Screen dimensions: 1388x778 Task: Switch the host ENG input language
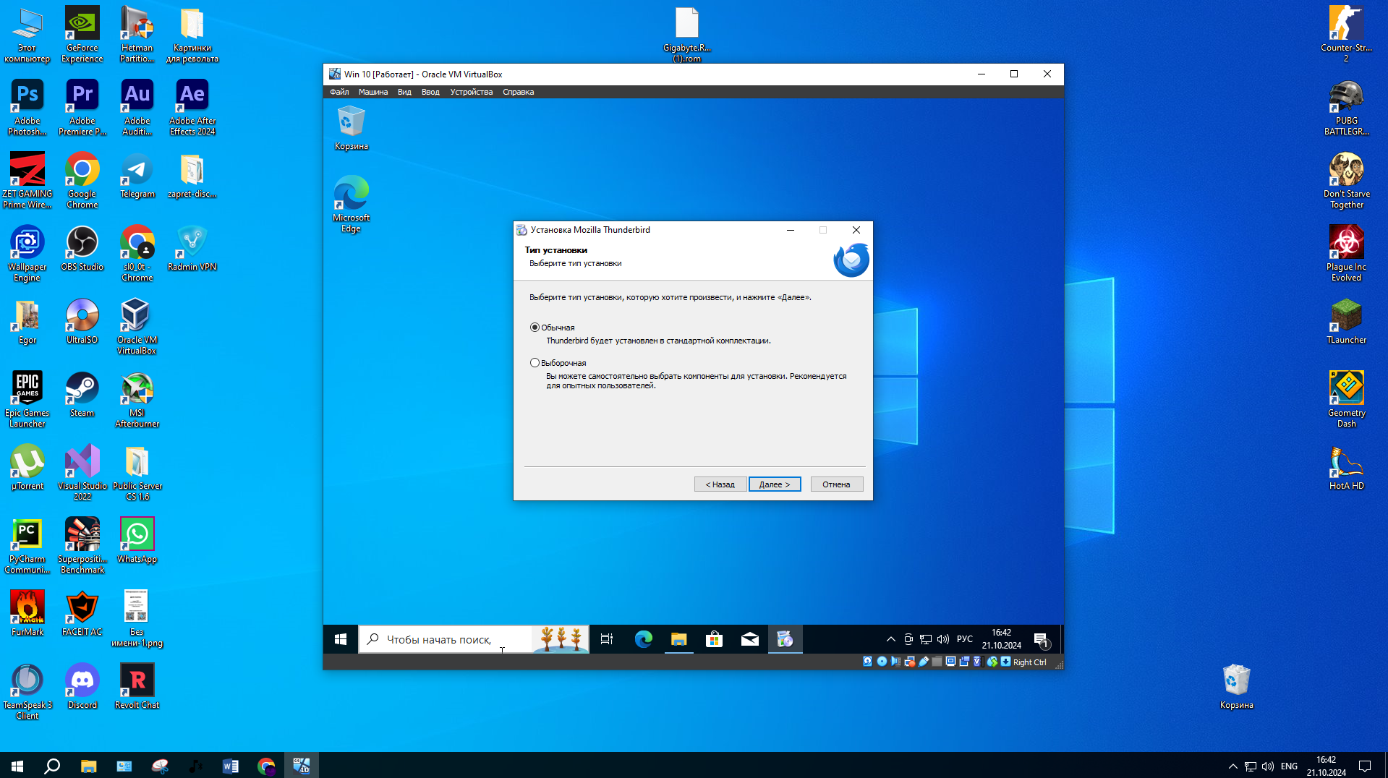pos(1289,766)
